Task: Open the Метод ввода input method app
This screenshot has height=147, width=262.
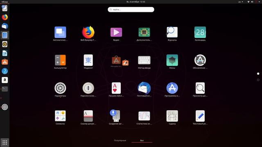Action: click(144, 60)
